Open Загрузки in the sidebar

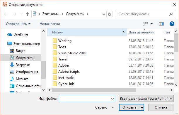(20, 65)
